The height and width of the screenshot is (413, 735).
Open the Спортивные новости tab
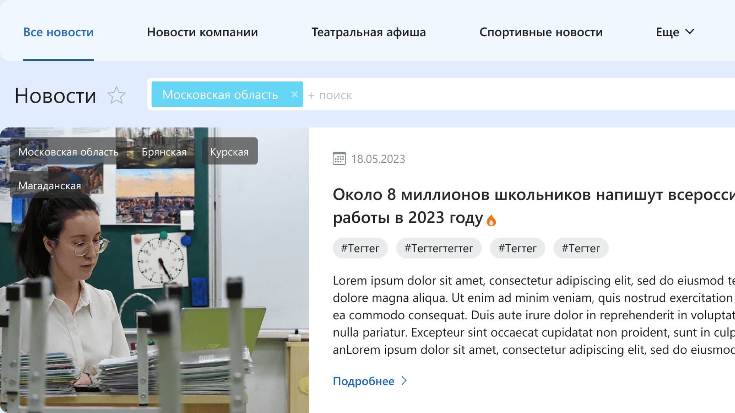tap(541, 32)
